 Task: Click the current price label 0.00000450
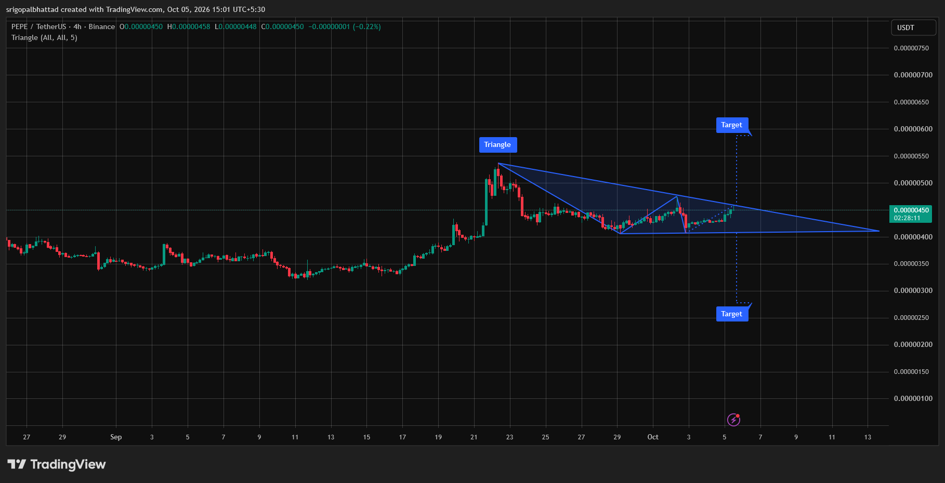[911, 213]
